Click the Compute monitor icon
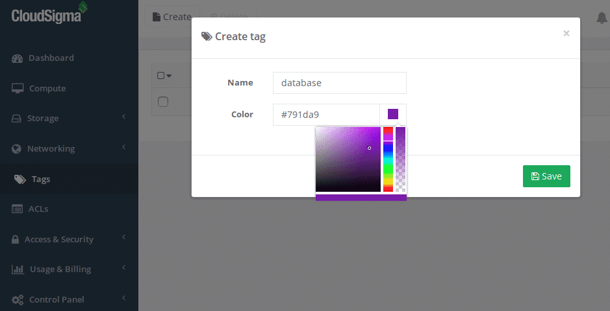This screenshot has width=610, height=311. coord(18,88)
